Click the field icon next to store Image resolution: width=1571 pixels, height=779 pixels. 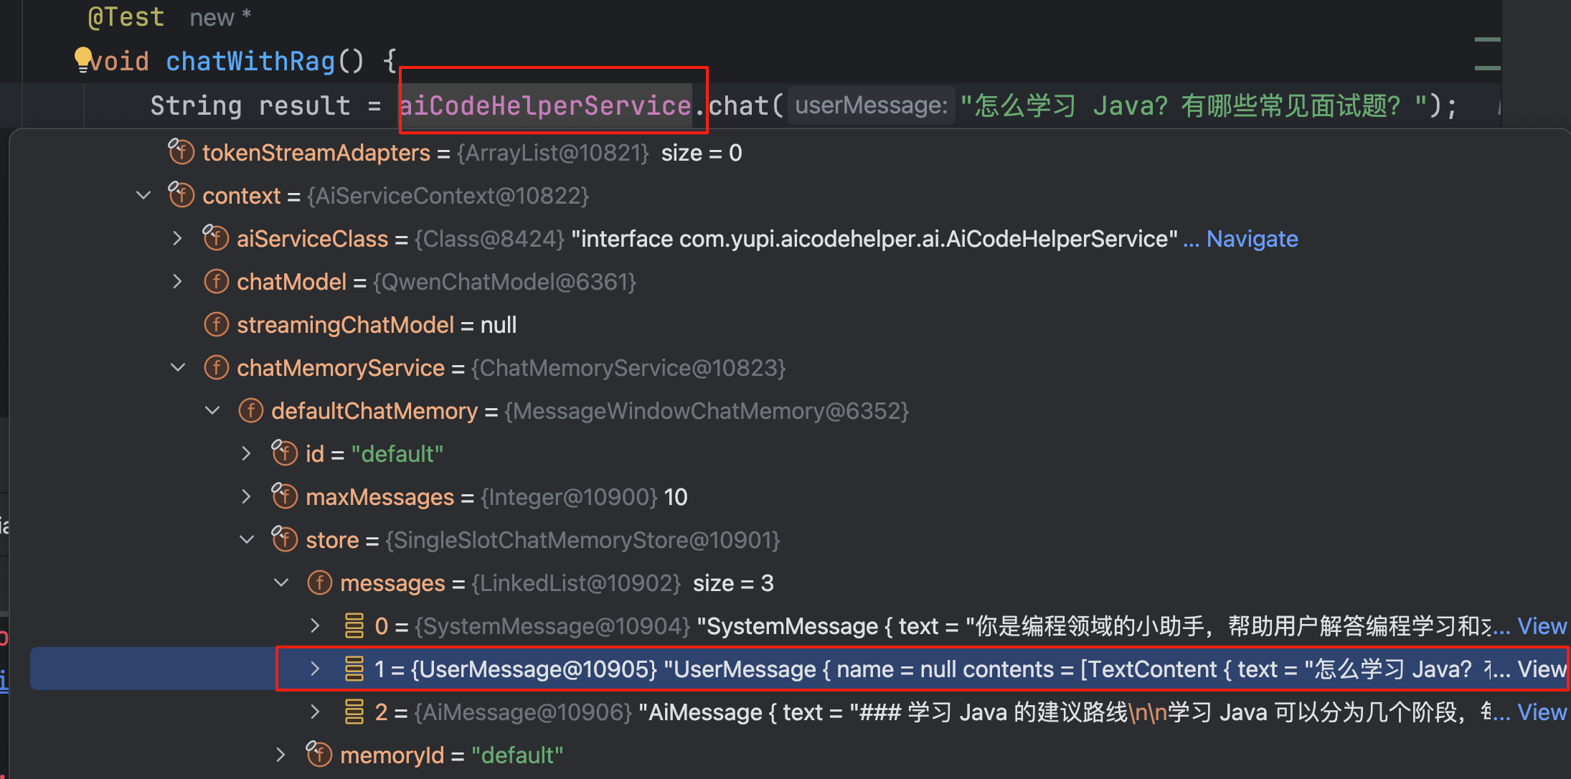click(284, 539)
